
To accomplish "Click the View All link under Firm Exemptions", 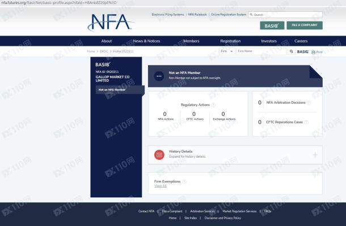I will [x=161, y=186].
